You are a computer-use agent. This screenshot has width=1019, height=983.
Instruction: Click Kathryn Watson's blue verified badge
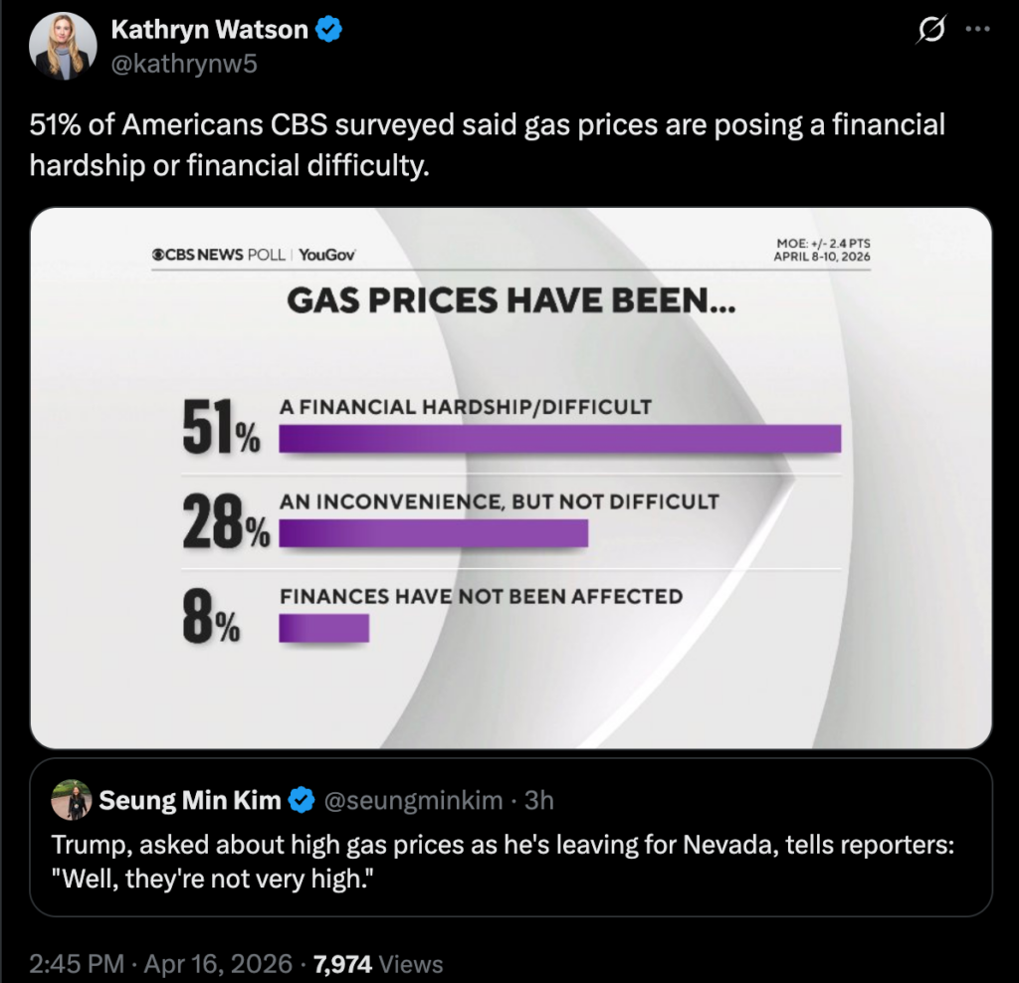pos(329,30)
